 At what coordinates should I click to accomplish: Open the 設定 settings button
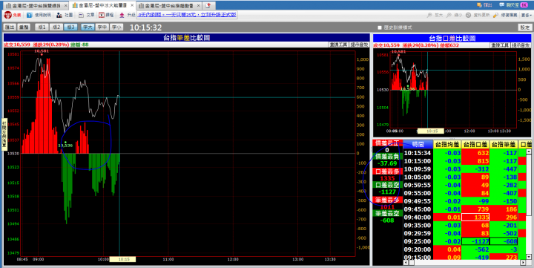click(525, 27)
